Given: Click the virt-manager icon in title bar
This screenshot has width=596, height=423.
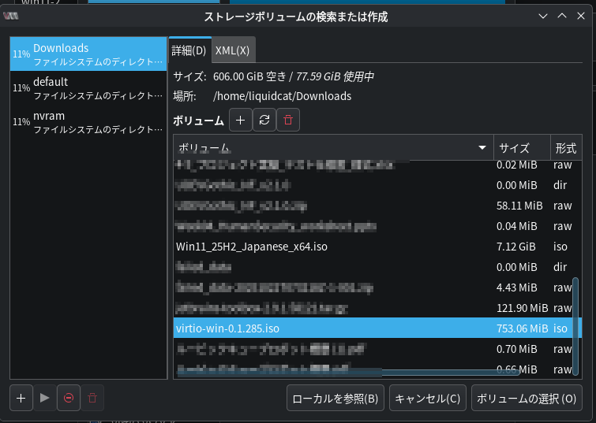Looking at the screenshot, I should pos(10,16).
